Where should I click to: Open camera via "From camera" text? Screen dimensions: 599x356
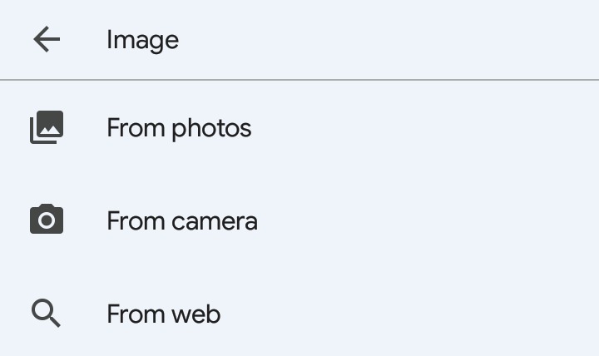tap(181, 221)
